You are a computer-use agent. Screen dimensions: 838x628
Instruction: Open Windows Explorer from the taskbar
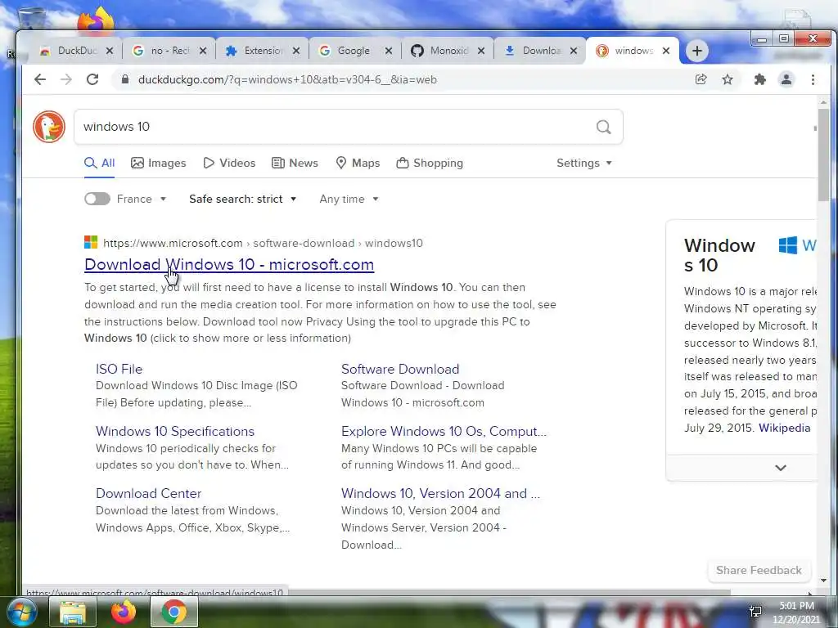73,612
